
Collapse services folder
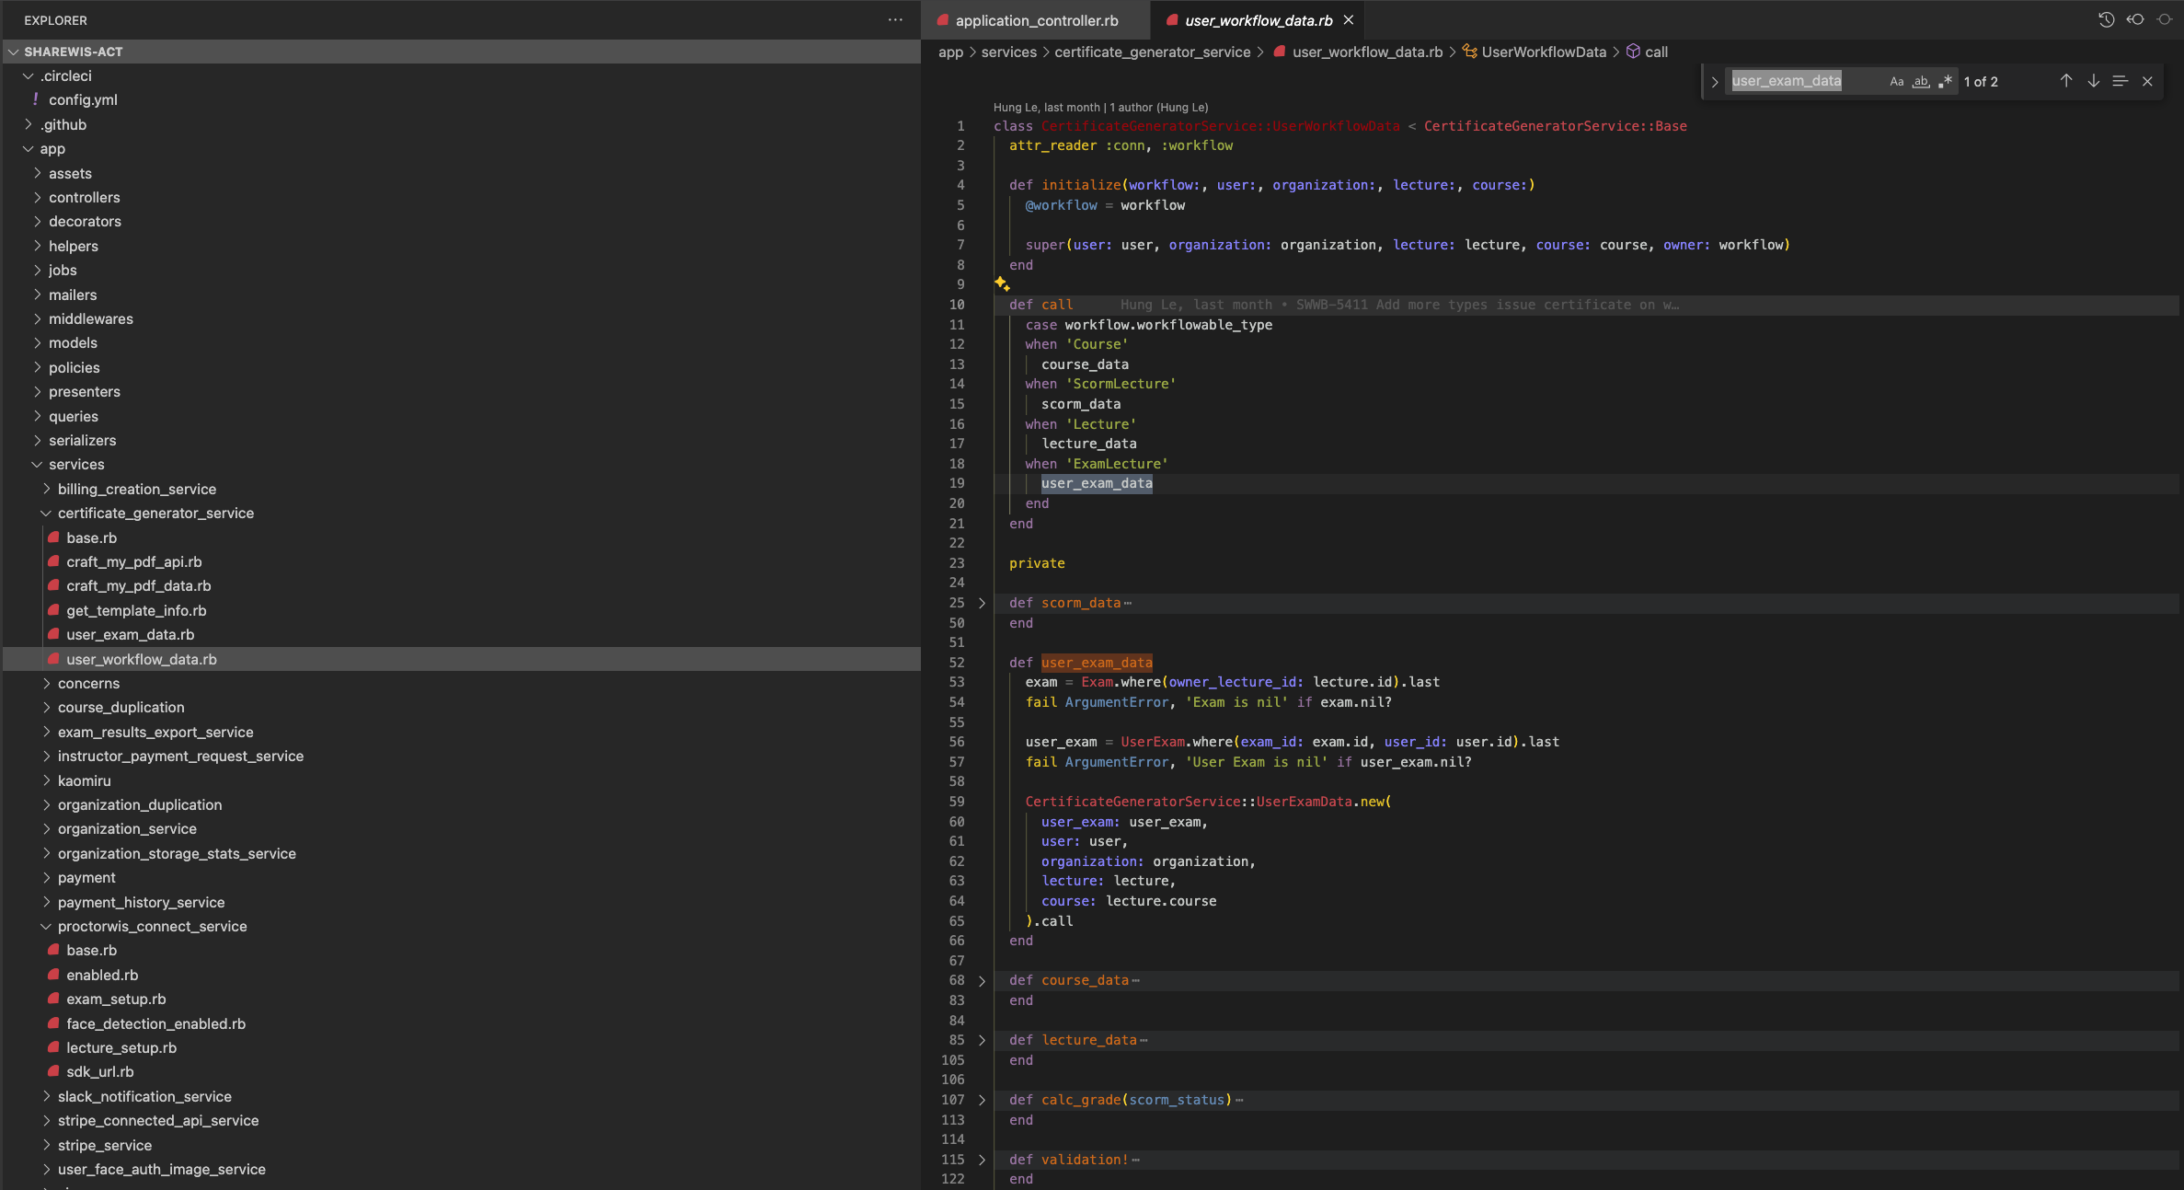click(462, 464)
